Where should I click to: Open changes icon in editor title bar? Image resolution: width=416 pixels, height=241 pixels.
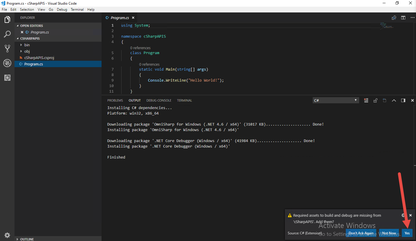click(x=394, y=18)
